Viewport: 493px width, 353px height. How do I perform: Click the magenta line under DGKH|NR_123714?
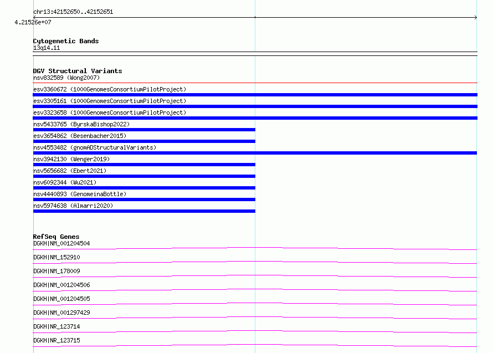click(x=255, y=331)
